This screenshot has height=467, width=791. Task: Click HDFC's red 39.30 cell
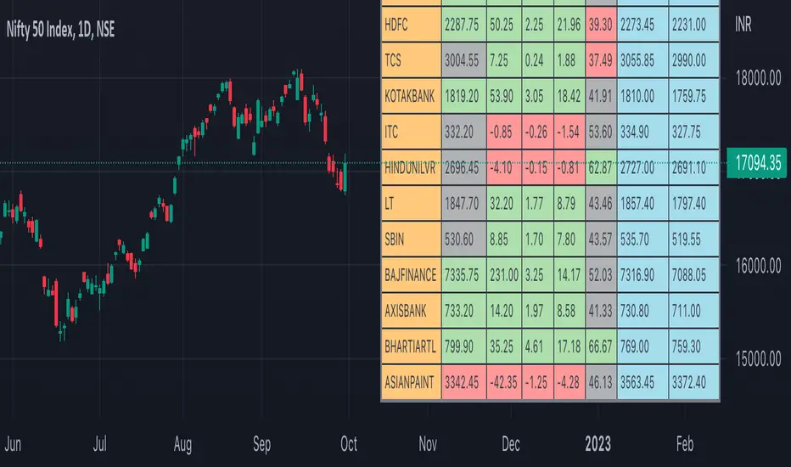click(601, 25)
